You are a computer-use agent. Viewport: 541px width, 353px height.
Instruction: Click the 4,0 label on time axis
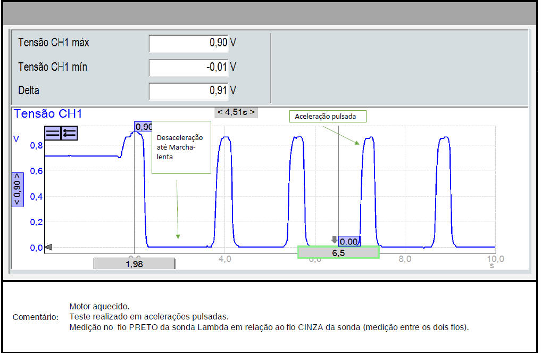[x=224, y=259]
